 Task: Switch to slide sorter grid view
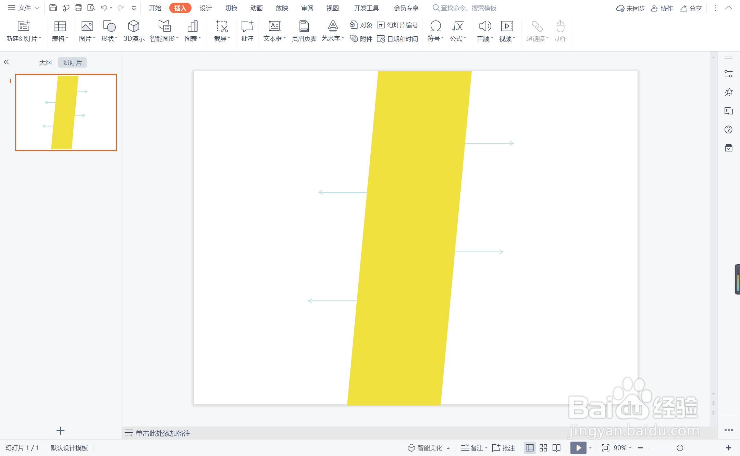pyautogui.click(x=543, y=448)
